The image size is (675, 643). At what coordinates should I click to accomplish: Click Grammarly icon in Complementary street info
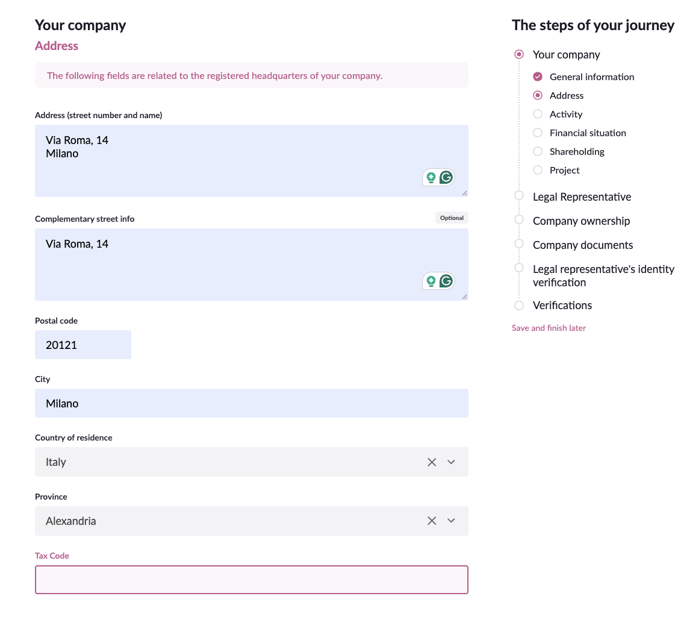pyautogui.click(x=446, y=281)
